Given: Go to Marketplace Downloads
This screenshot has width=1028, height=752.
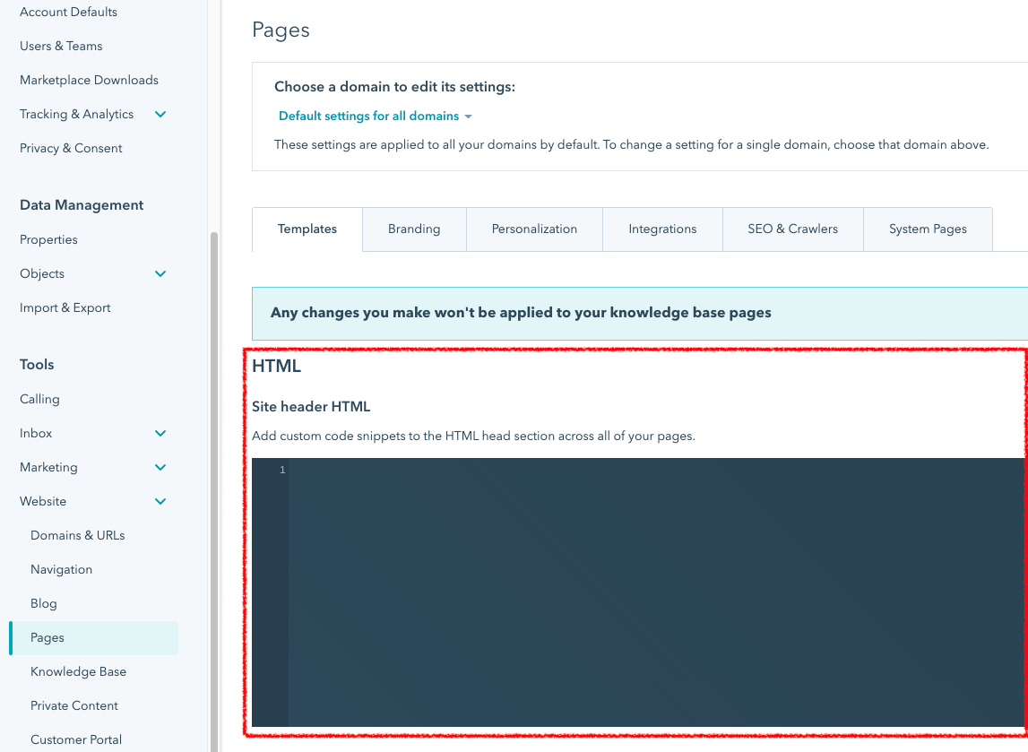Looking at the screenshot, I should pyautogui.click(x=89, y=80).
